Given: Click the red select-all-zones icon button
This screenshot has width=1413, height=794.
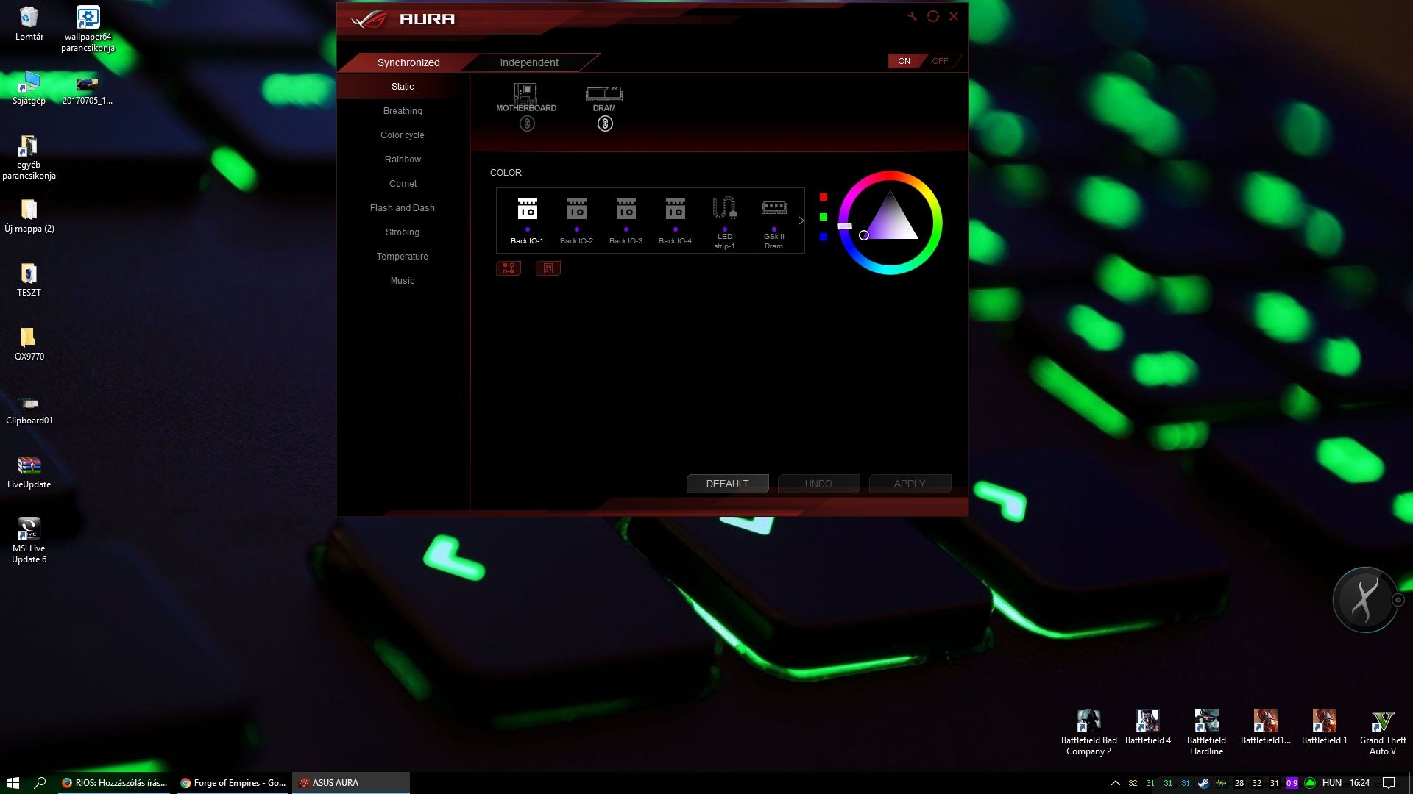Looking at the screenshot, I should point(509,268).
